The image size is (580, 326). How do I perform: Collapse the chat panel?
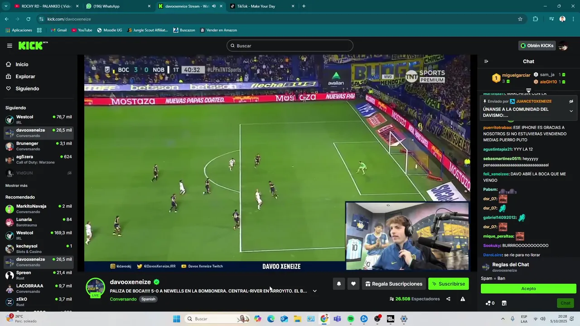click(x=486, y=62)
